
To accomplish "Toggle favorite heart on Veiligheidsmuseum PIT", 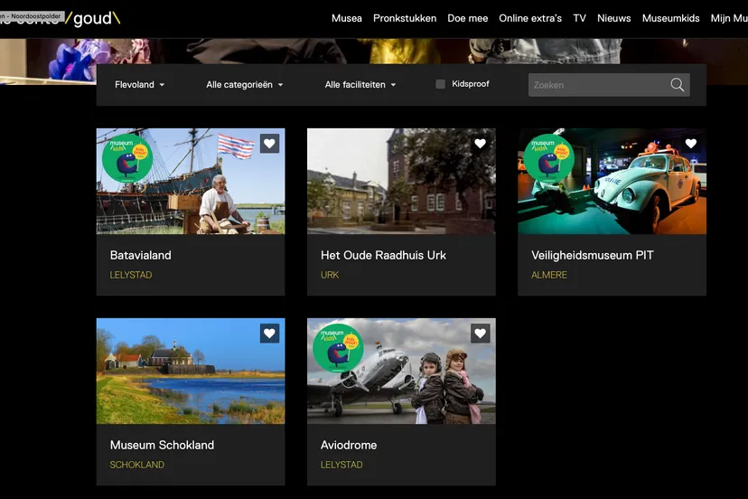I will click(691, 144).
